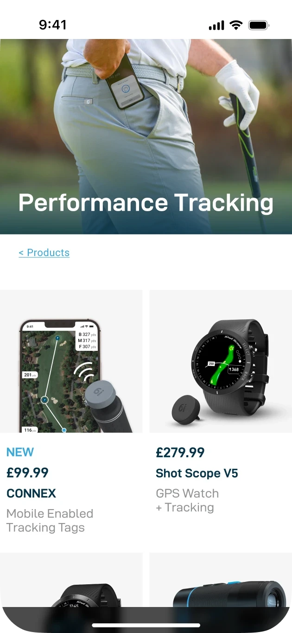Tap the Wi-Fi status icon
292x633 pixels.
pos(236,25)
